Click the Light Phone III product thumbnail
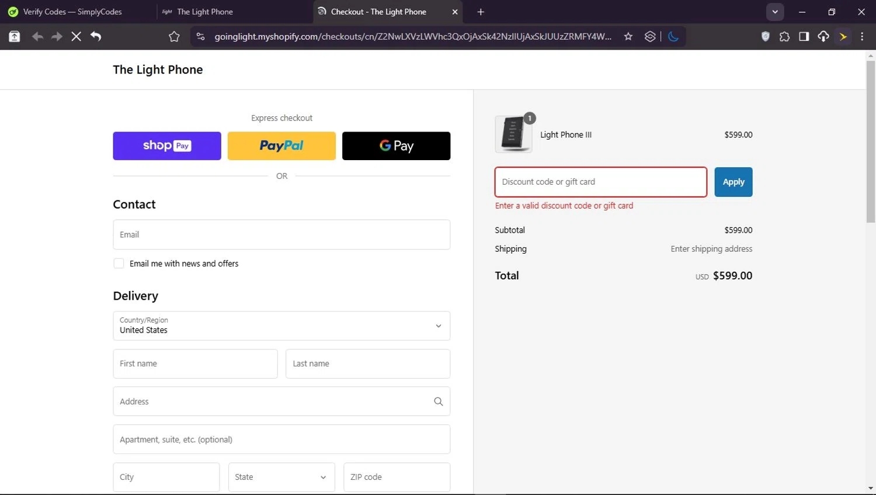 (x=514, y=134)
